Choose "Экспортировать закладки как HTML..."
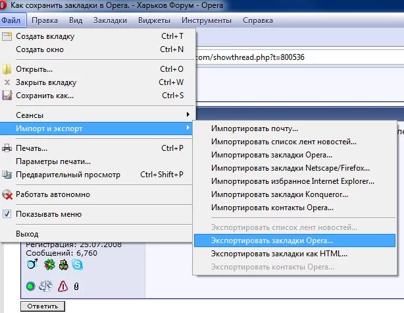Image resolution: width=404 pixels, height=313 pixels. [x=279, y=254]
